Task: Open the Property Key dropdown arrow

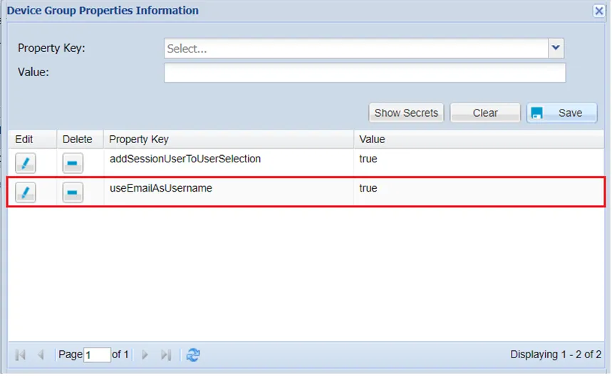Action: click(556, 48)
